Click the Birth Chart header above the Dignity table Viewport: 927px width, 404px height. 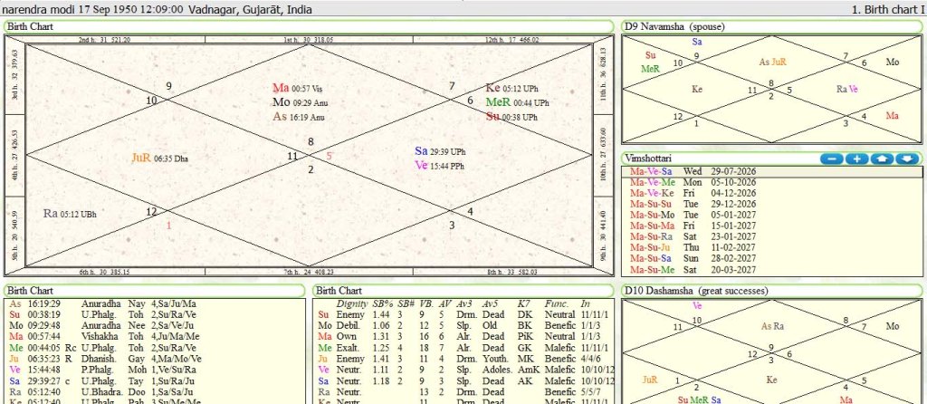click(463, 291)
